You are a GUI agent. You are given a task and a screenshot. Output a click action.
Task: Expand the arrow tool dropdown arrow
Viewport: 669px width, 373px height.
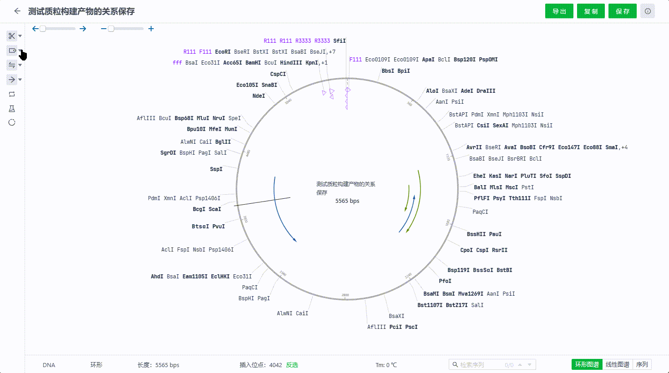pos(20,80)
